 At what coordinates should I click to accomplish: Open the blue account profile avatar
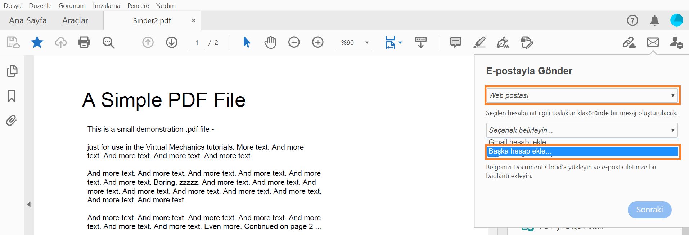[x=676, y=20]
